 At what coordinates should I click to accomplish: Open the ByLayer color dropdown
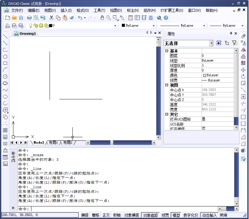[x=138, y=26]
